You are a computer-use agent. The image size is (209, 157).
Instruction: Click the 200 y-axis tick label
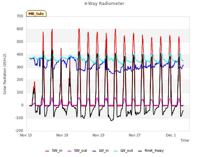click(x=20, y=80)
